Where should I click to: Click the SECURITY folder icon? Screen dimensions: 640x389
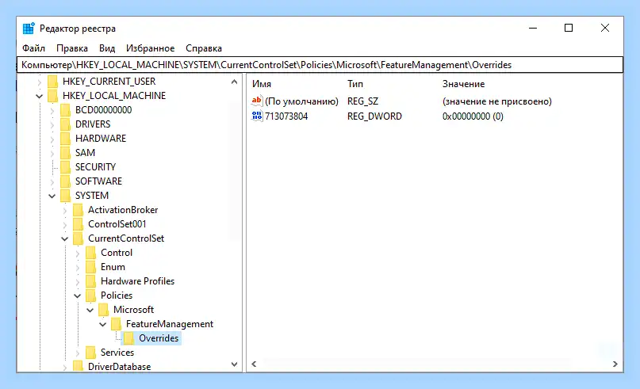(65, 167)
